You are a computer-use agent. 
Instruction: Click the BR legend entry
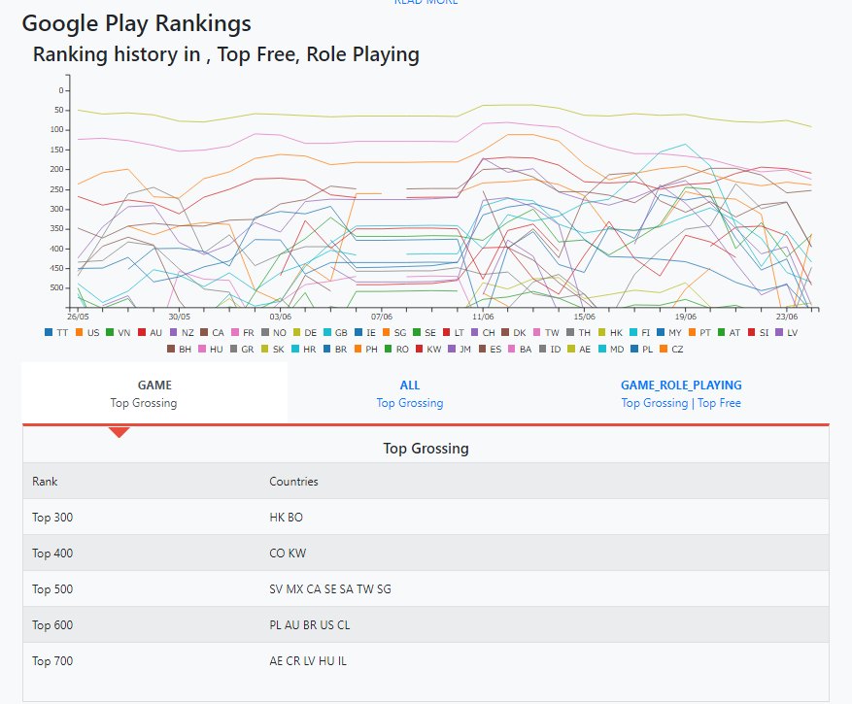(x=335, y=350)
